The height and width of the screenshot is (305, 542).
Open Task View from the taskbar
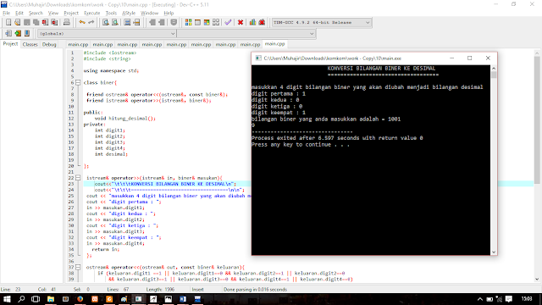pyautogui.click(x=36, y=299)
